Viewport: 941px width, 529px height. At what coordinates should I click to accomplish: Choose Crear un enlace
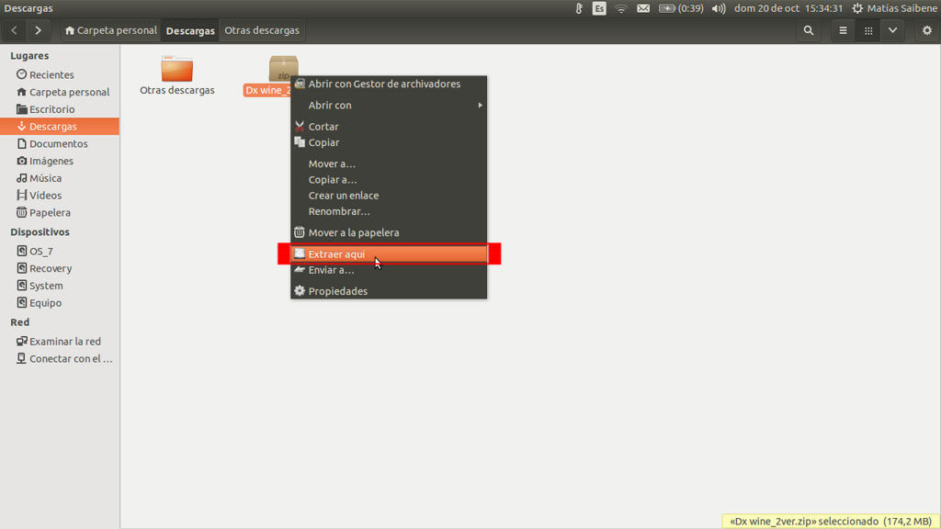389,196
